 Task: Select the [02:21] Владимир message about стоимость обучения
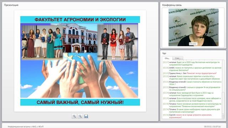coord(192,83)
